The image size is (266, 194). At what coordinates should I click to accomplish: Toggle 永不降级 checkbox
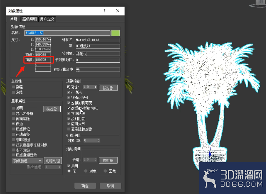point(13,150)
